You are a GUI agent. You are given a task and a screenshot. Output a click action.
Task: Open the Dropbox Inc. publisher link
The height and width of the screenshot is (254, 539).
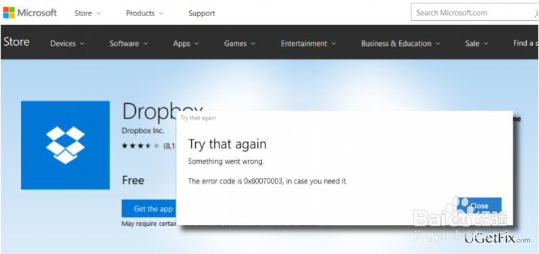pyautogui.click(x=143, y=131)
